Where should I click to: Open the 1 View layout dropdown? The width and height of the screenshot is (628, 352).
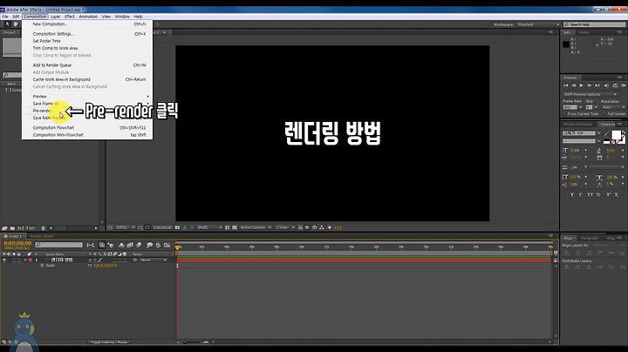(x=284, y=227)
